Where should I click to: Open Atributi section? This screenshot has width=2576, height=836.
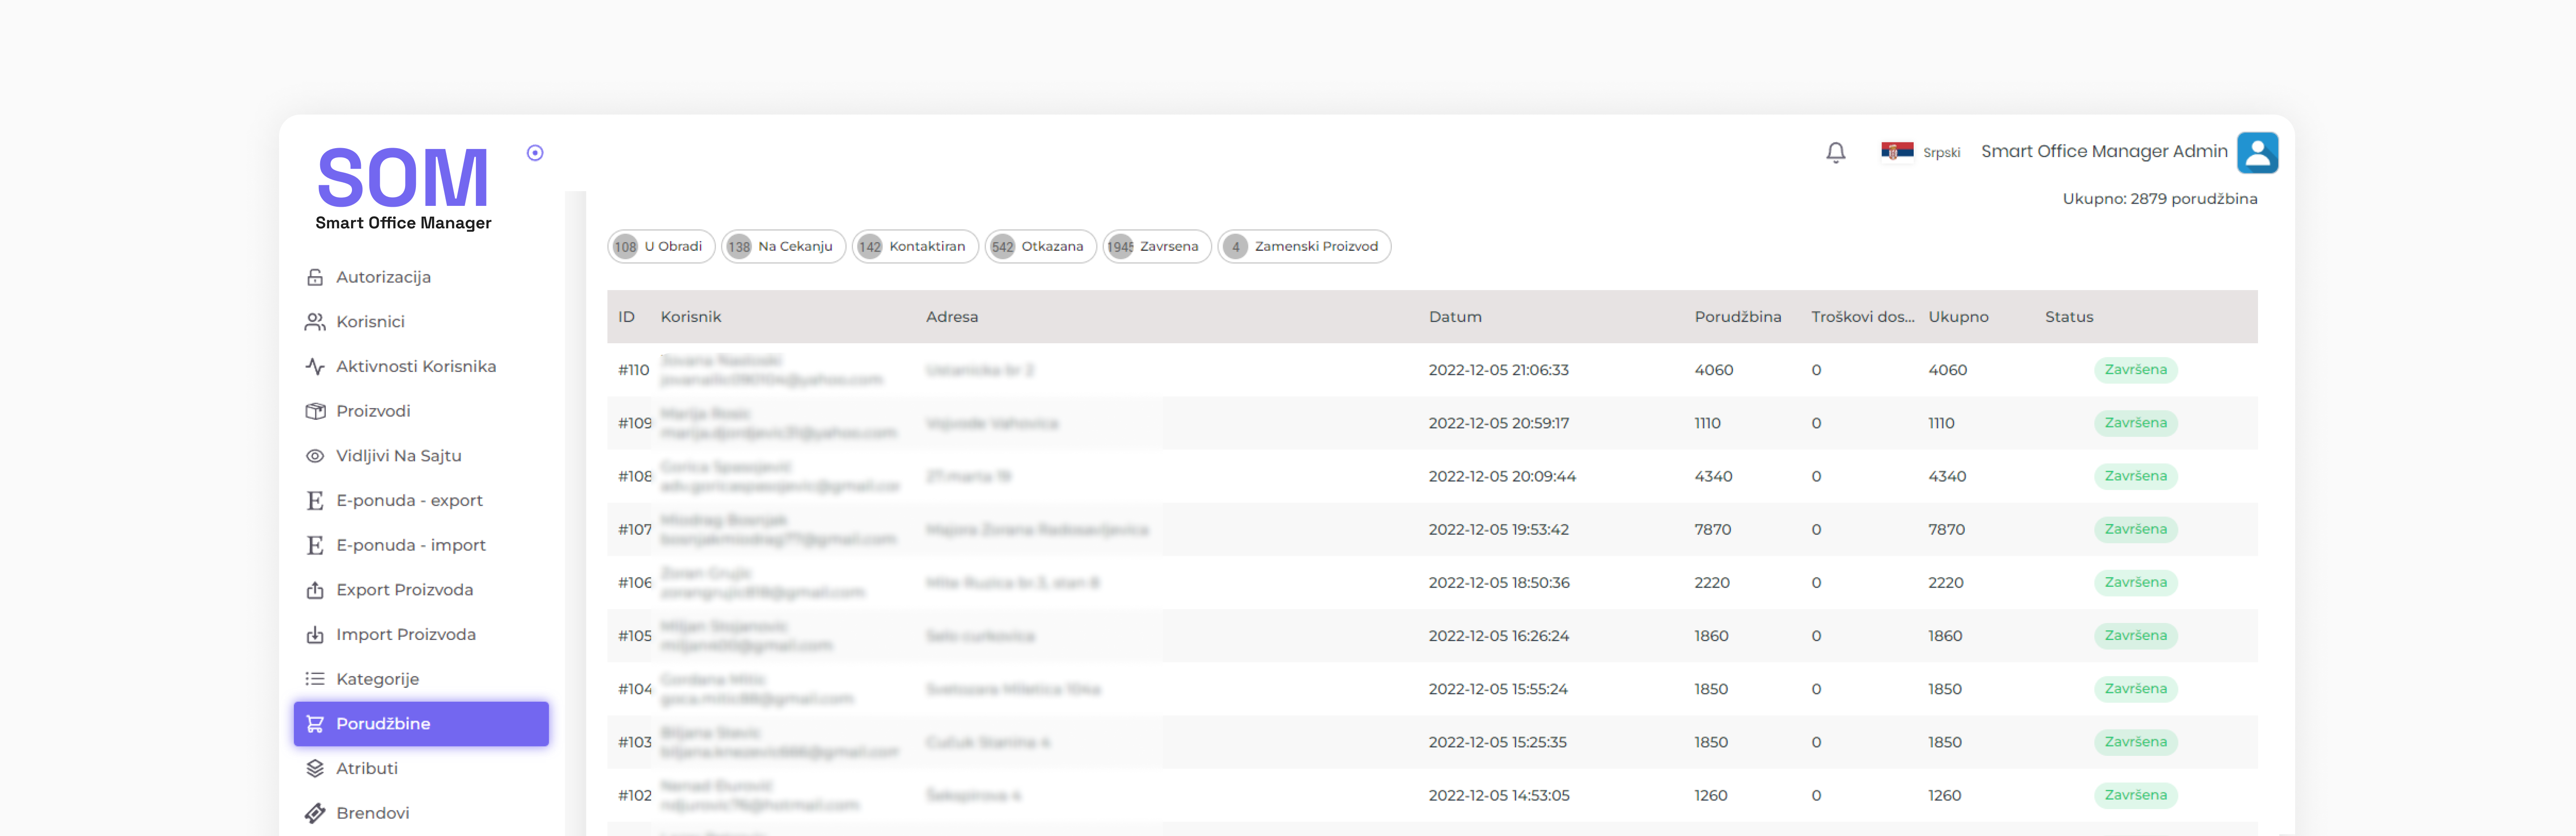tap(421, 768)
